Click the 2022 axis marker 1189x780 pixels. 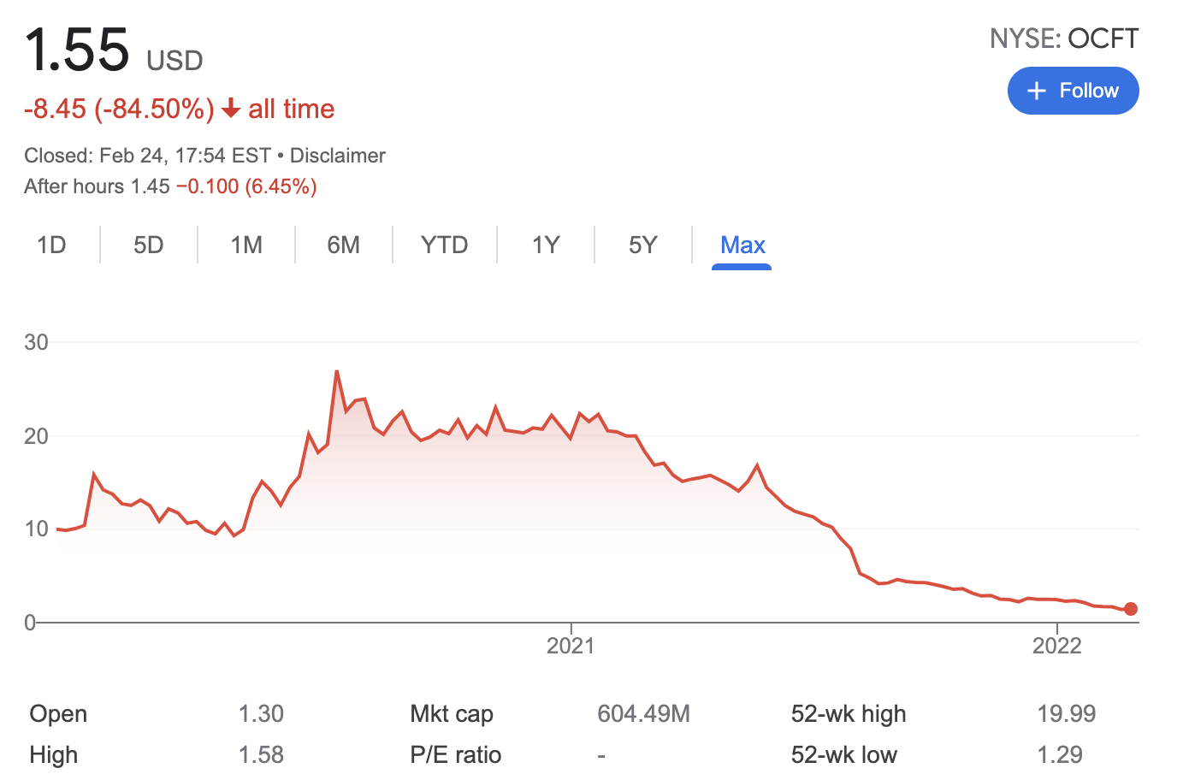1056,645
